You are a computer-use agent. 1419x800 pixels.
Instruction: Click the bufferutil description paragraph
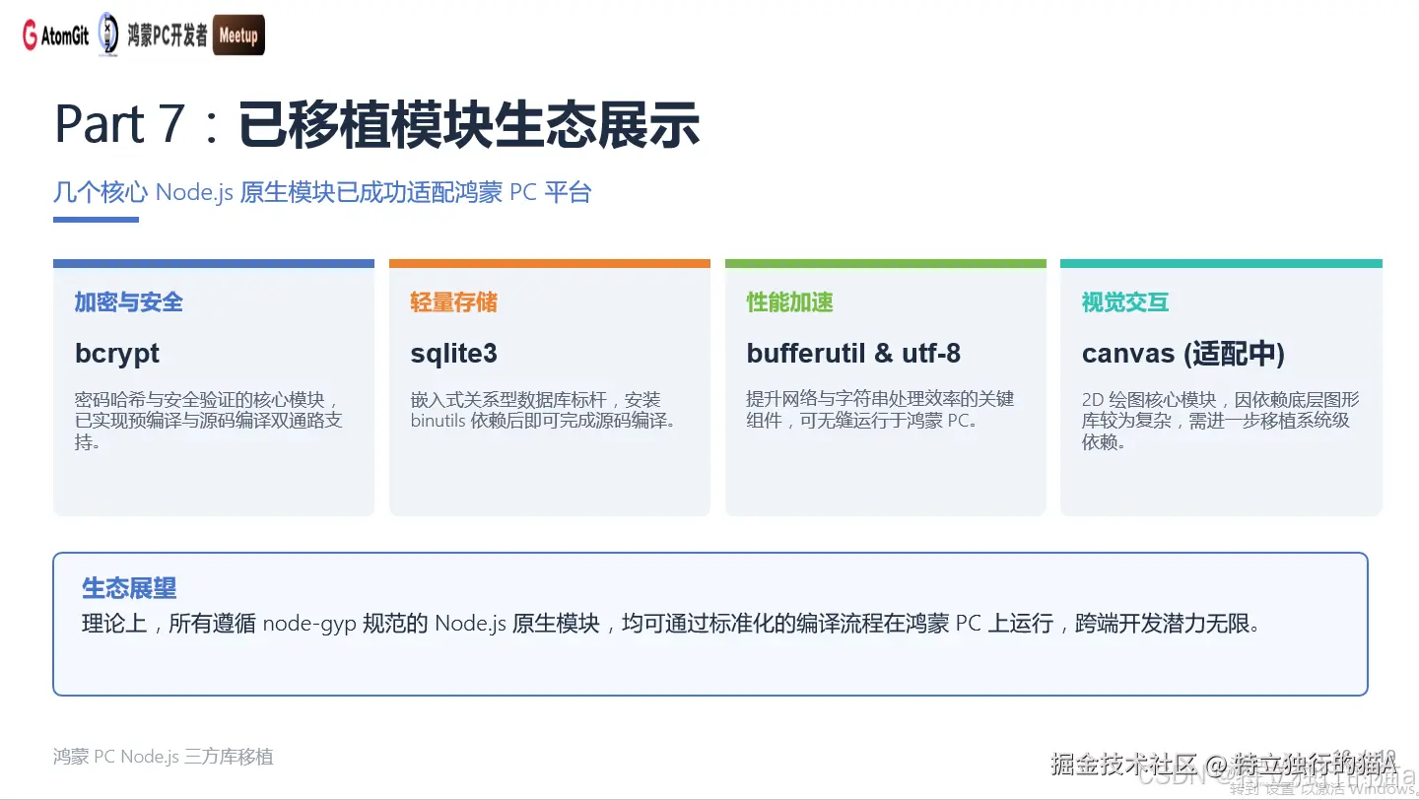click(880, 410)
